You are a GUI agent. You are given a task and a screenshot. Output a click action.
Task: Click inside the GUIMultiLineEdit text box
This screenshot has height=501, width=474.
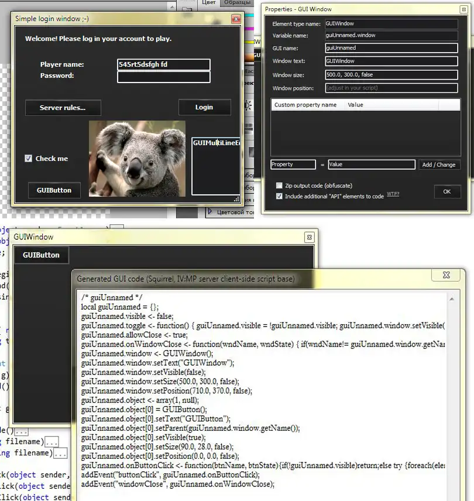pos(215,166)
